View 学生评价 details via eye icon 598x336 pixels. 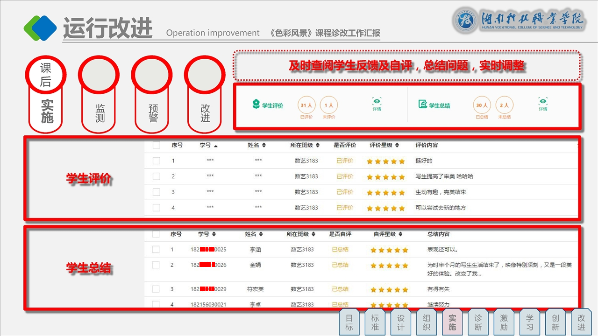point(377,103)
